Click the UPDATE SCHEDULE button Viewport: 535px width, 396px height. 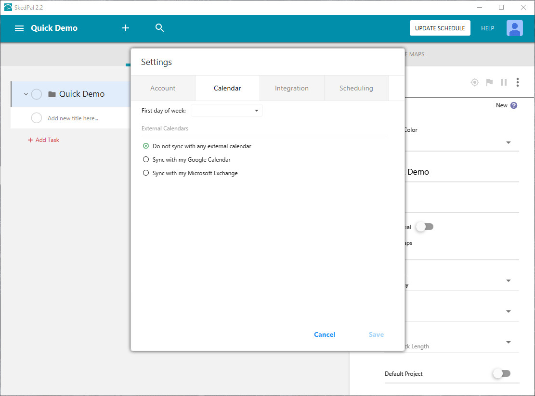click(440, 28)
